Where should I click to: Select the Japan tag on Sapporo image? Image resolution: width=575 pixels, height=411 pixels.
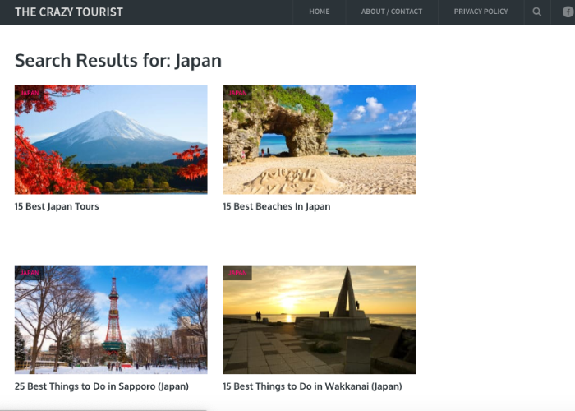pyautogui.click(x=30, y=273)
